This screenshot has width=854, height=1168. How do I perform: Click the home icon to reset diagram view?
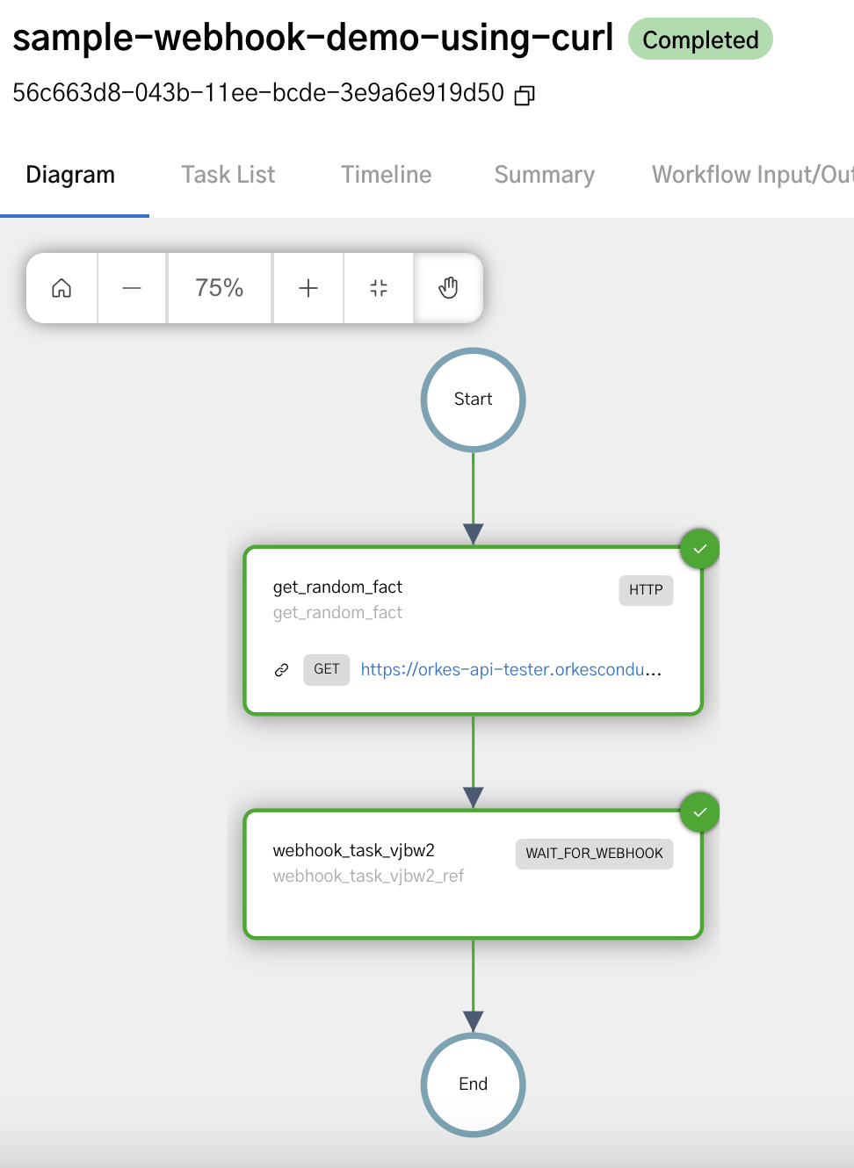click(x=61, y=287)
